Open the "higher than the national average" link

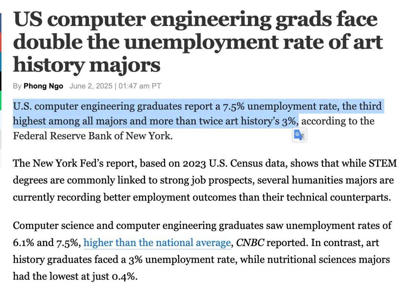[157, 242]
